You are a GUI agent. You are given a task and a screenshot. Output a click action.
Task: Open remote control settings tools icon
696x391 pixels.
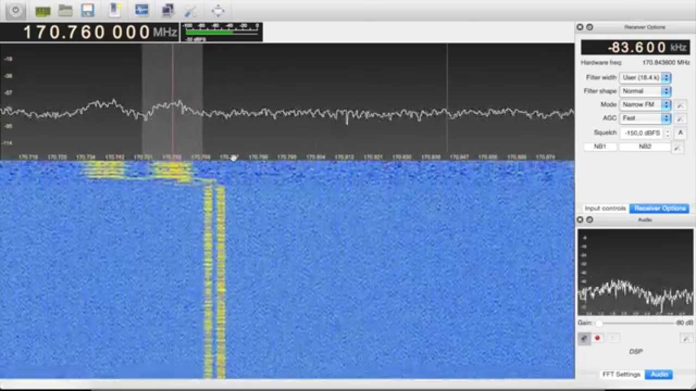click(x=191, y=11)
